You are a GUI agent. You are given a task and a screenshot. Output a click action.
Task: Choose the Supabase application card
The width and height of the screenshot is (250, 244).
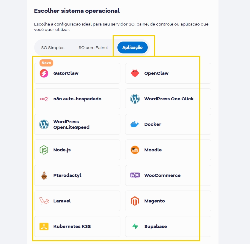(x=168, y=226)
